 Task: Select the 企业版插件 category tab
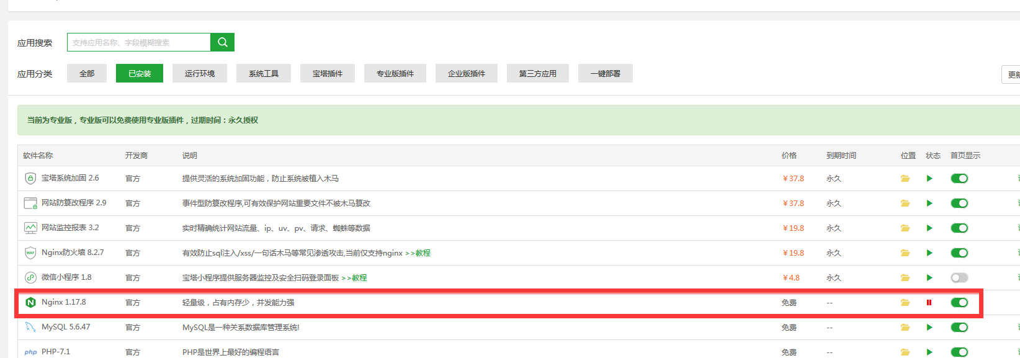click(467, 73)
